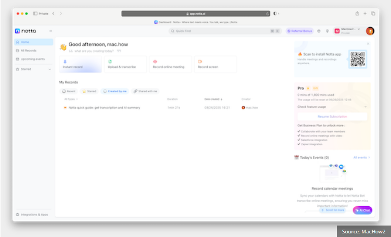Reload the page via refresh icon
The image size is (391, 237).
(267, 14)
